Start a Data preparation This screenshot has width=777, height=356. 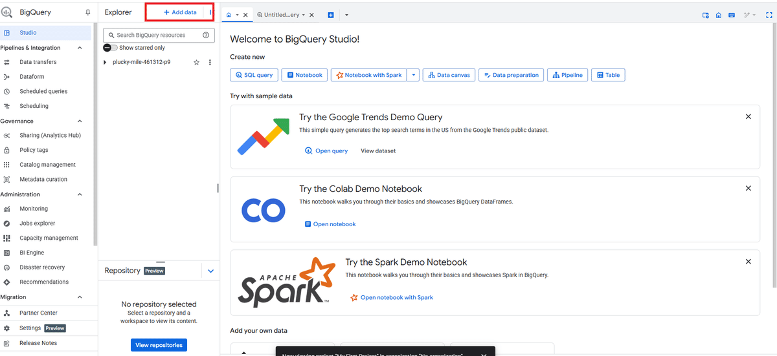click(511, 75)
